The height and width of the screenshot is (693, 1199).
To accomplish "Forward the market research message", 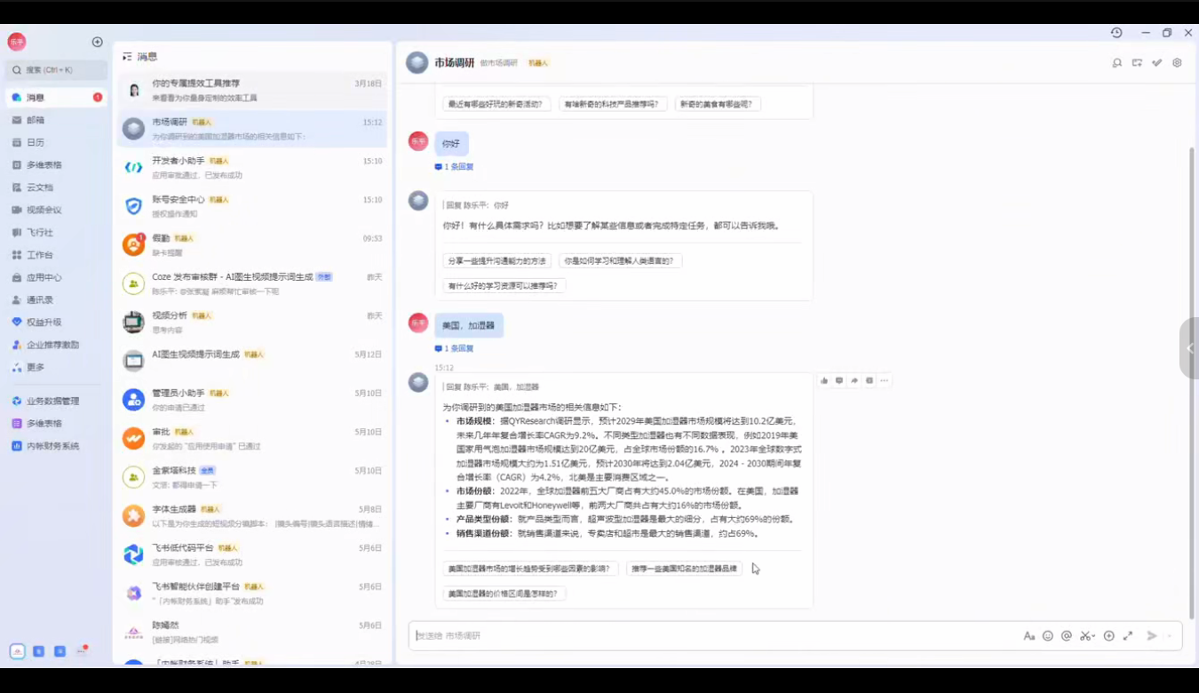I will point(854,380).
